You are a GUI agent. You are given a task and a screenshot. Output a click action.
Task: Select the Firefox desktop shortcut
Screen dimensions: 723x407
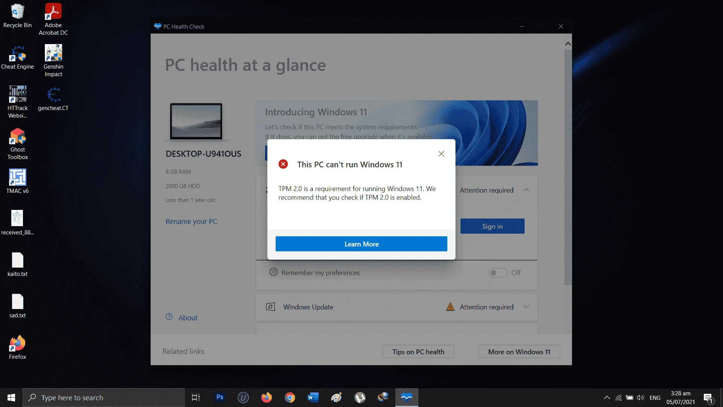point(17,347)
